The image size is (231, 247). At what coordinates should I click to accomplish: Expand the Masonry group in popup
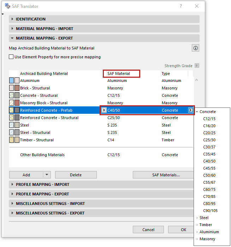197,239
